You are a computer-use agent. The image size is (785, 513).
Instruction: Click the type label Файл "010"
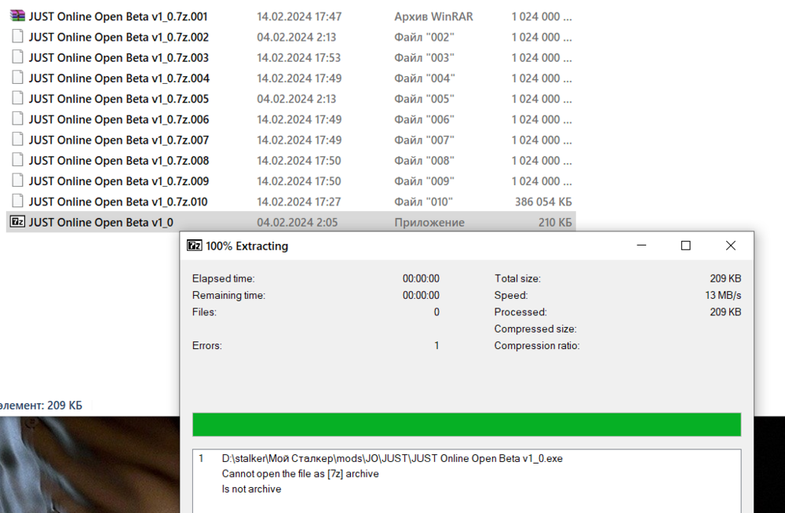click(x=424, y=201)
